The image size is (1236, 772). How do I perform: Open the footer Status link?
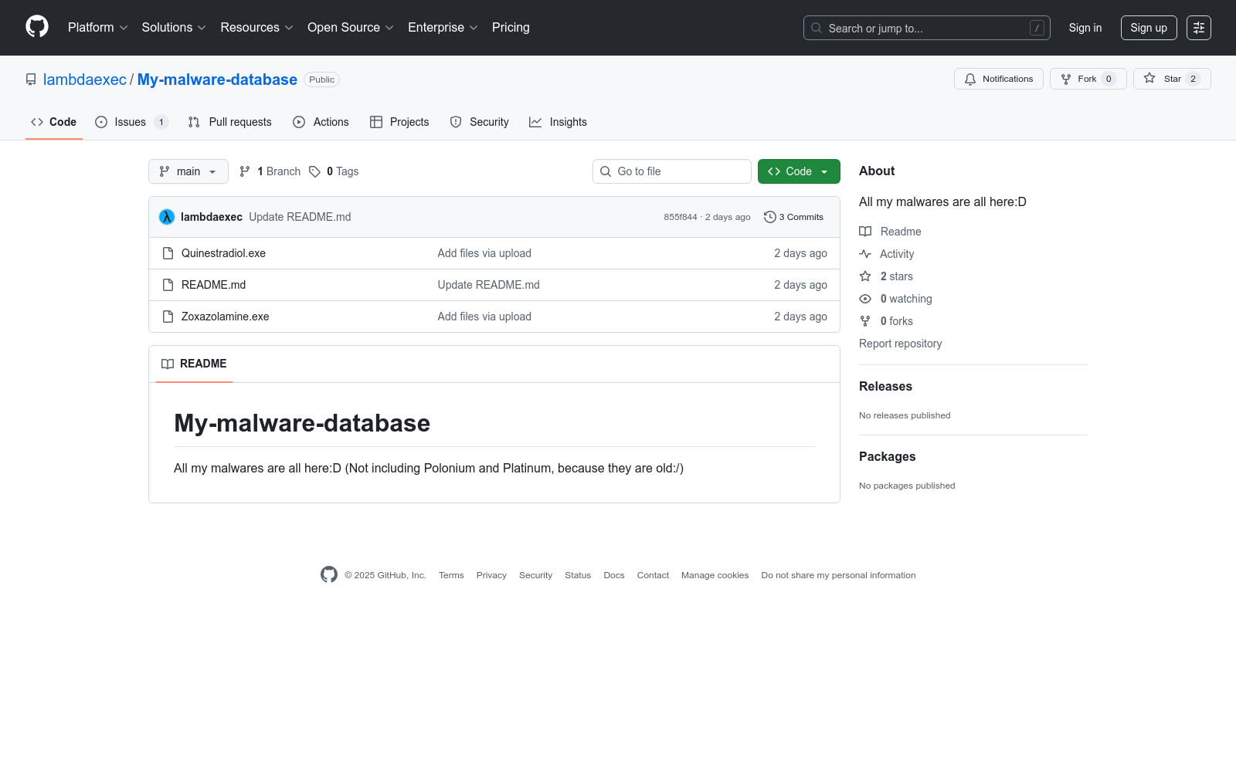pyautogui.click(x=578, y=575)
